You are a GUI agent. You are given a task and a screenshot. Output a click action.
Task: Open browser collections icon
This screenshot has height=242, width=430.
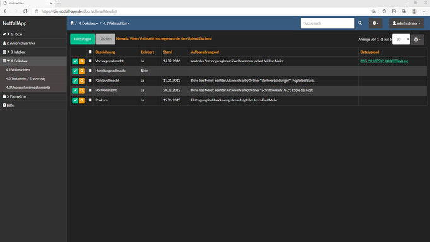(x=404, y=11)
